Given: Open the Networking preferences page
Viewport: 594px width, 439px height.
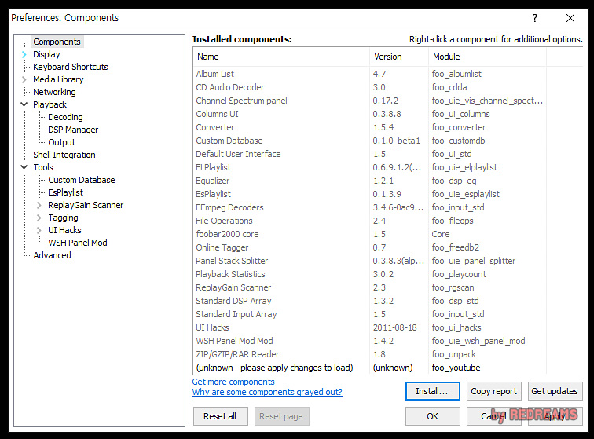Looking at the screenshot, I should (x=54, y=92).
